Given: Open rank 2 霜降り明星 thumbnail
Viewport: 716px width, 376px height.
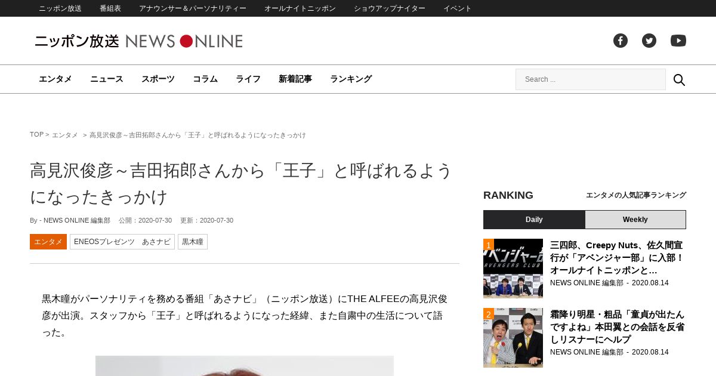Looking at the screenshot, I should coord(513,338).
